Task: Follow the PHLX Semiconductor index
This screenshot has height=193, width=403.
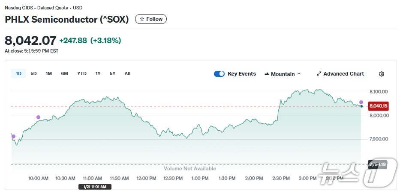Action: tap(151, 19)
